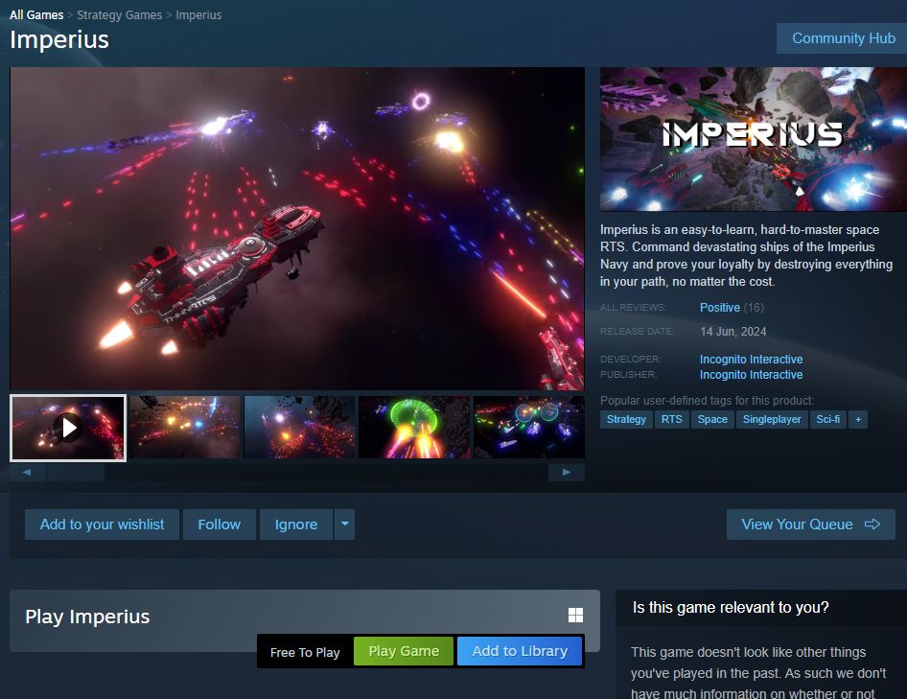Click the thumbnail strip scrollbar handle
The image size is (907, 699).
pos(76,473)
